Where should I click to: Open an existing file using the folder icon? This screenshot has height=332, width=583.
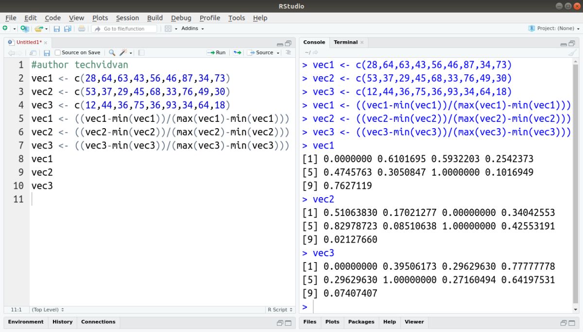38,28
